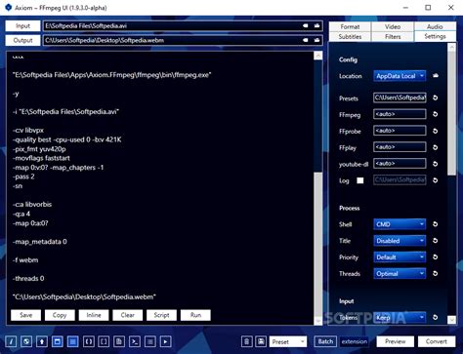The width and height of the screenshot is (463, 354).
Task: Open the command prompt >_ icon
Action: (x=135, y=341)
